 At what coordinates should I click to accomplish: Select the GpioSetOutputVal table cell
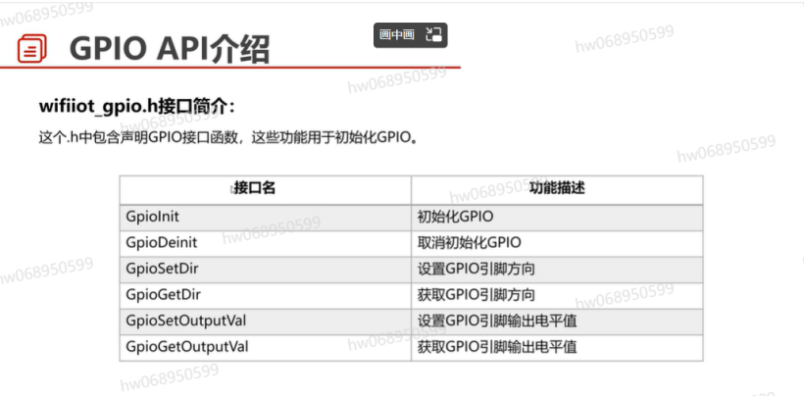pyautogui.click(x=186, y=321)
